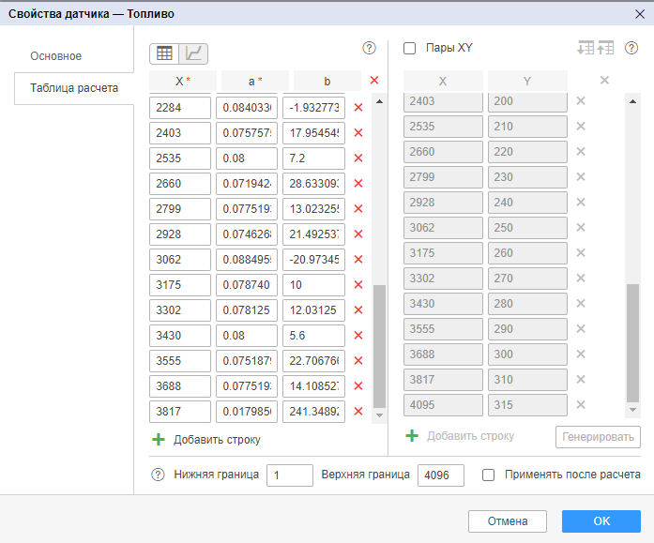Viewport: 654px width, 543px height.
Task: Click the sort ascending table icon
Action: (605, 48)
